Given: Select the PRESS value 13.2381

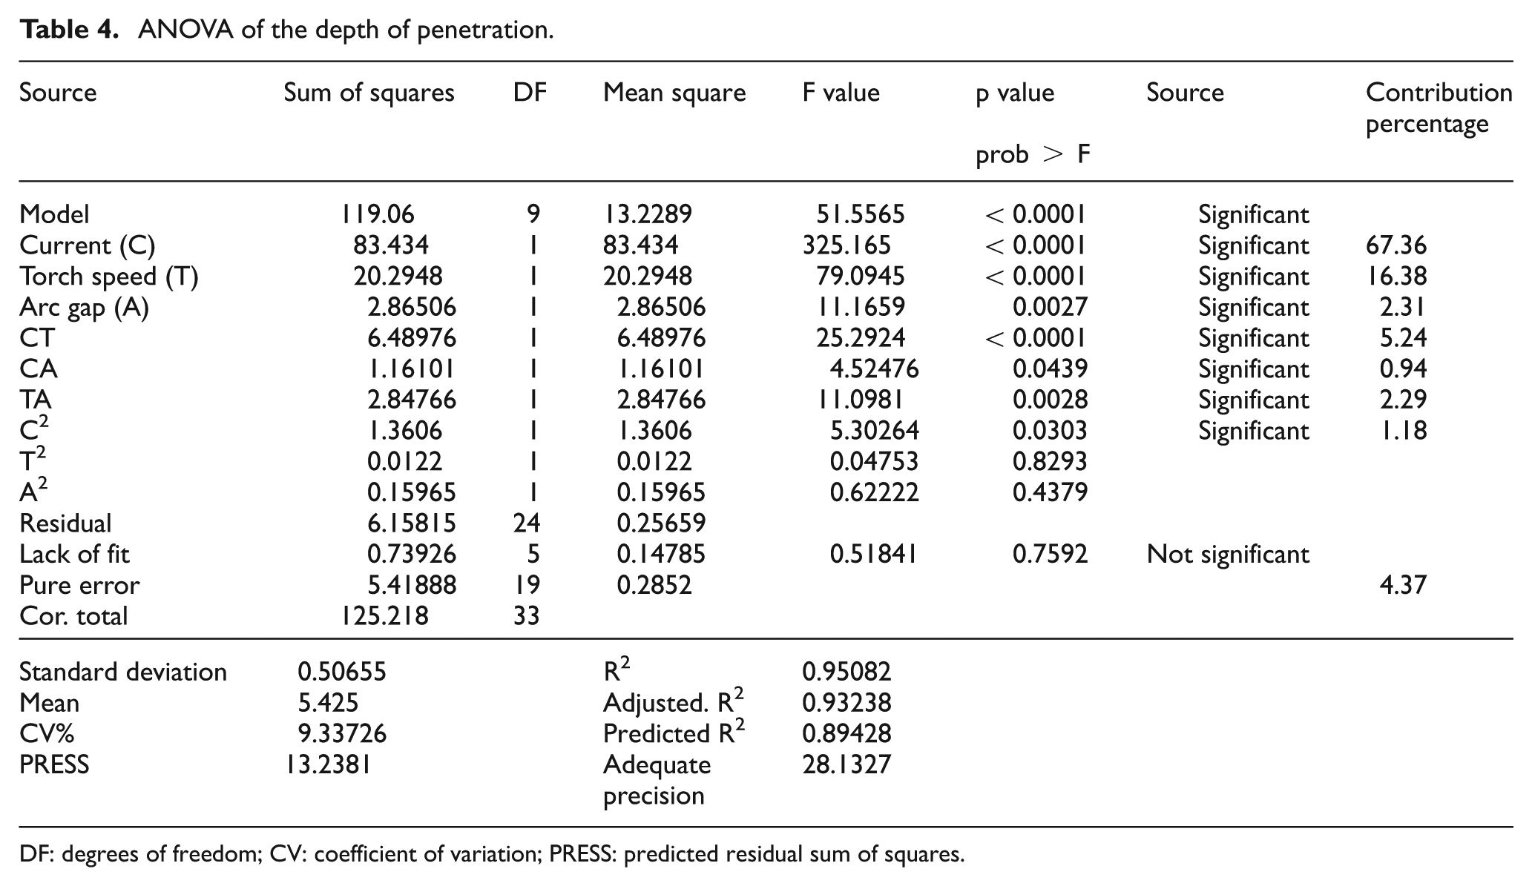Looking at the screenshot, I should click(329, 764).
